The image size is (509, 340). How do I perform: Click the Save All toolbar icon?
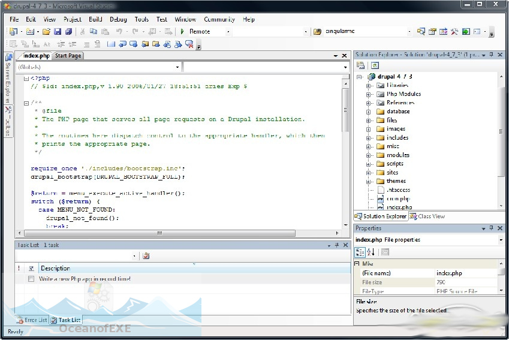pos(68,32)
